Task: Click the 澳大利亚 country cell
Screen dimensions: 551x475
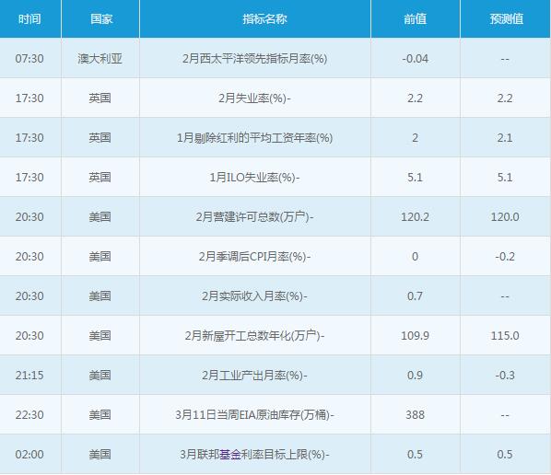Action: [x=100, y=59]
